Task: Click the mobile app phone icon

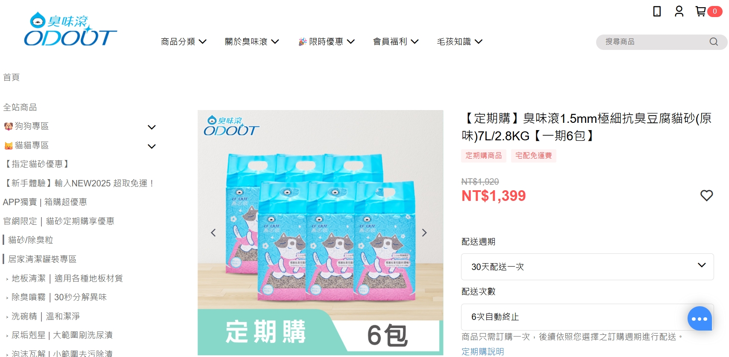Action: (657, 11)
